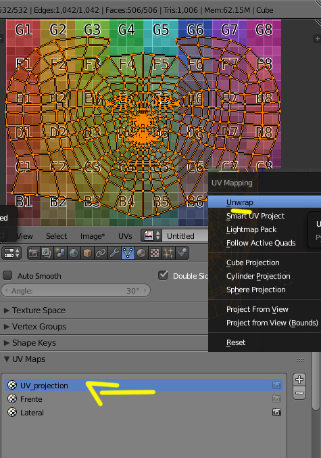Toggle render camera icon for Frente

(276, 398)
